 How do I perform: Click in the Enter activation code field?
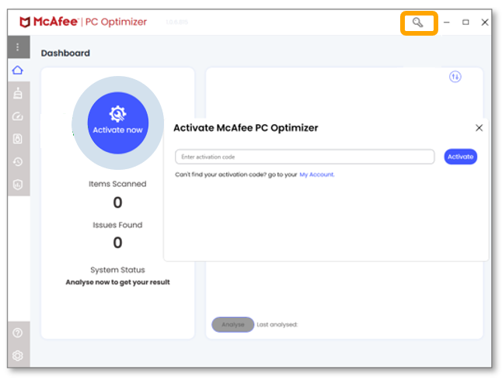point(304,157)
